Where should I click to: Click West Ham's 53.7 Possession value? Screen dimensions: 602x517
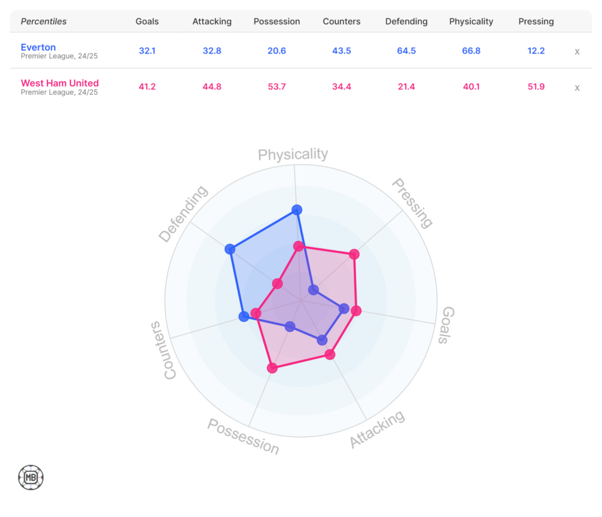(276, 87)
